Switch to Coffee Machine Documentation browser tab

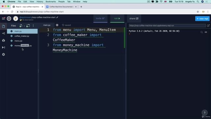coord(61,7)
